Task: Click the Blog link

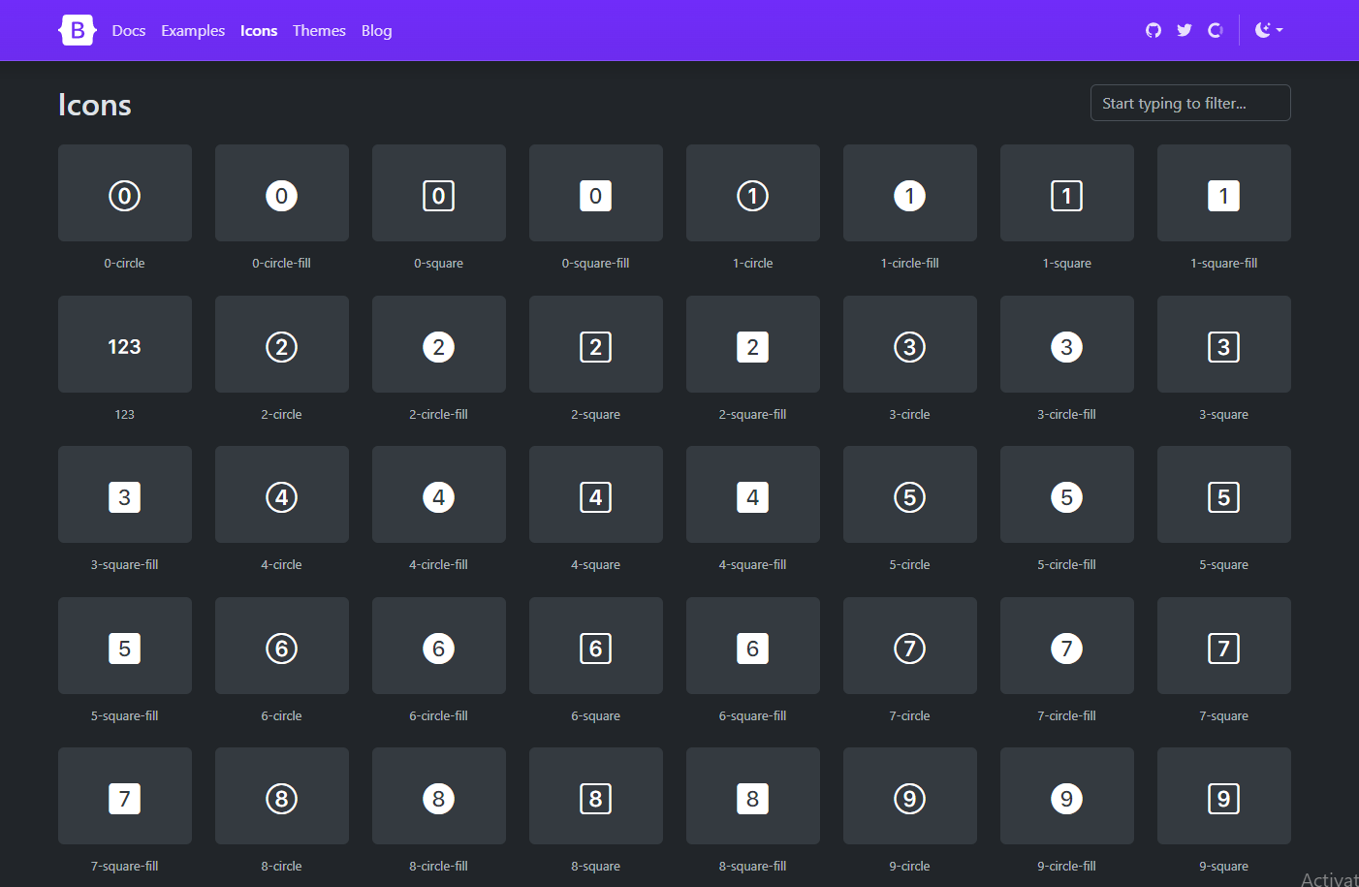Action: (x=376, y=30)
